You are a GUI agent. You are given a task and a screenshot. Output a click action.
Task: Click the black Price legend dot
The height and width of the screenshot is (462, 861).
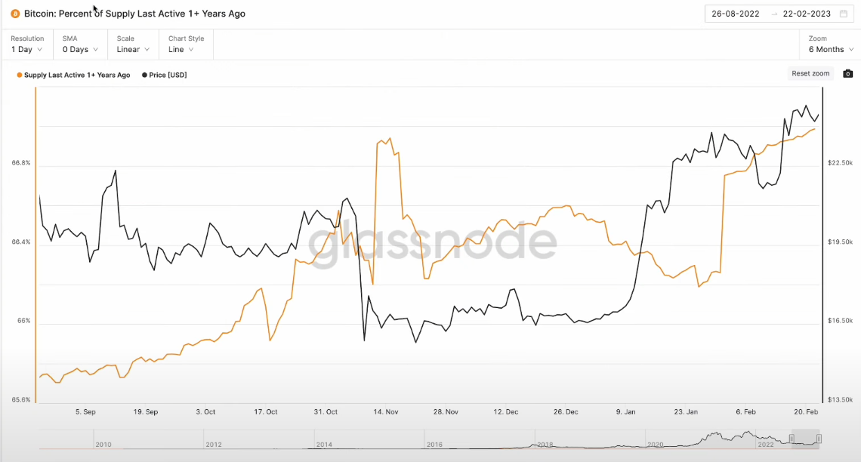pyautogui.click(x=144, y=75)
